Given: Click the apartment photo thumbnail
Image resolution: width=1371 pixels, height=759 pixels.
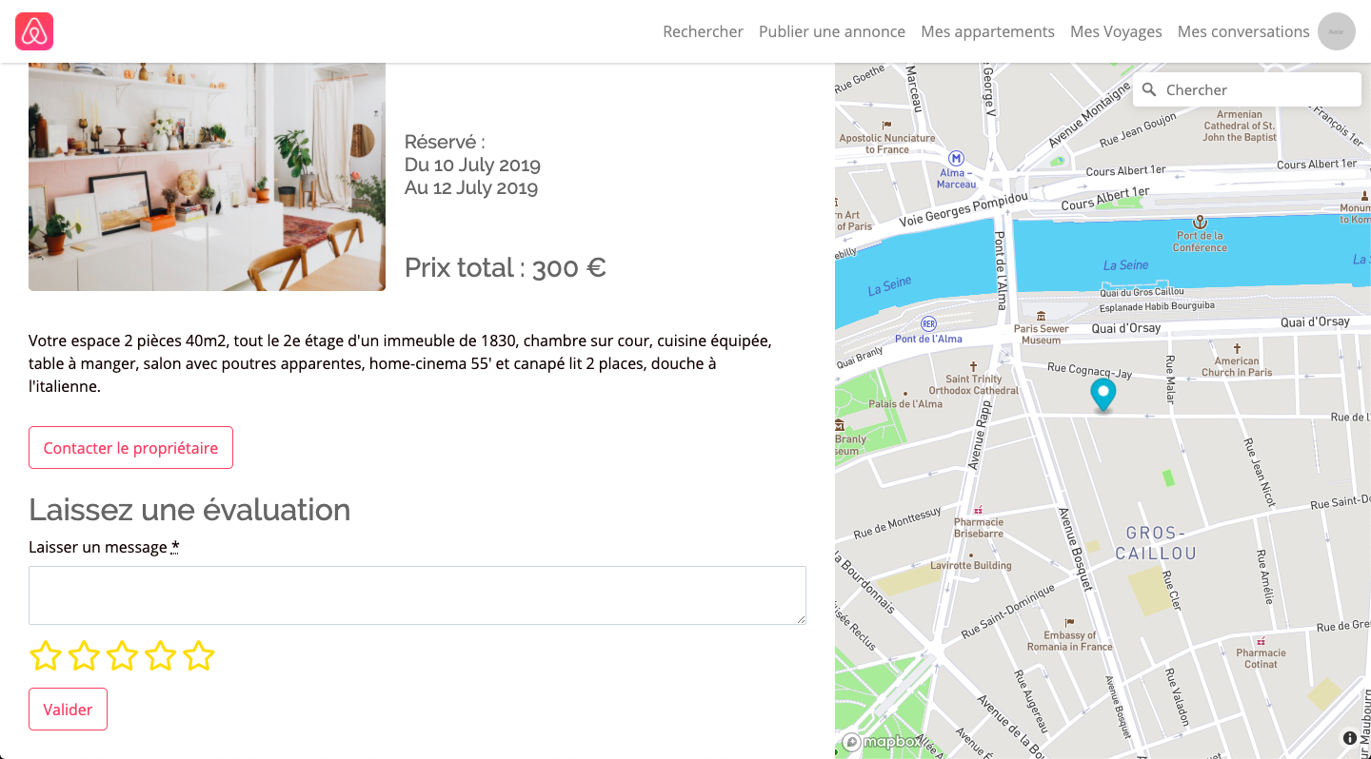Looking at the screenshot, I should (x=207, y=177).
